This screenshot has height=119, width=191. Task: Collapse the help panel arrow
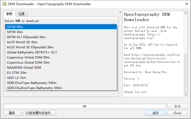(x=120, y=12)
